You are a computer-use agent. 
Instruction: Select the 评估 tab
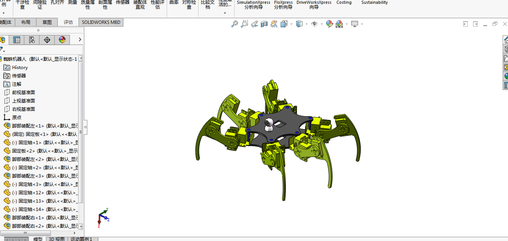click(x=68, y=22)
